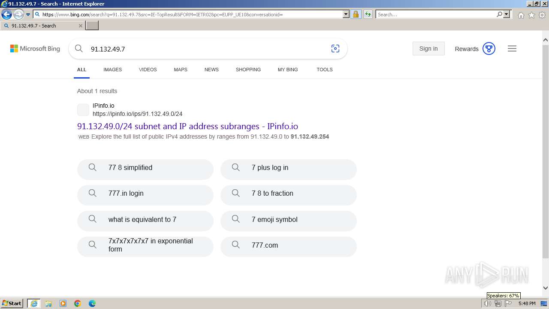Click the address bar URL field

click(188, 15)
